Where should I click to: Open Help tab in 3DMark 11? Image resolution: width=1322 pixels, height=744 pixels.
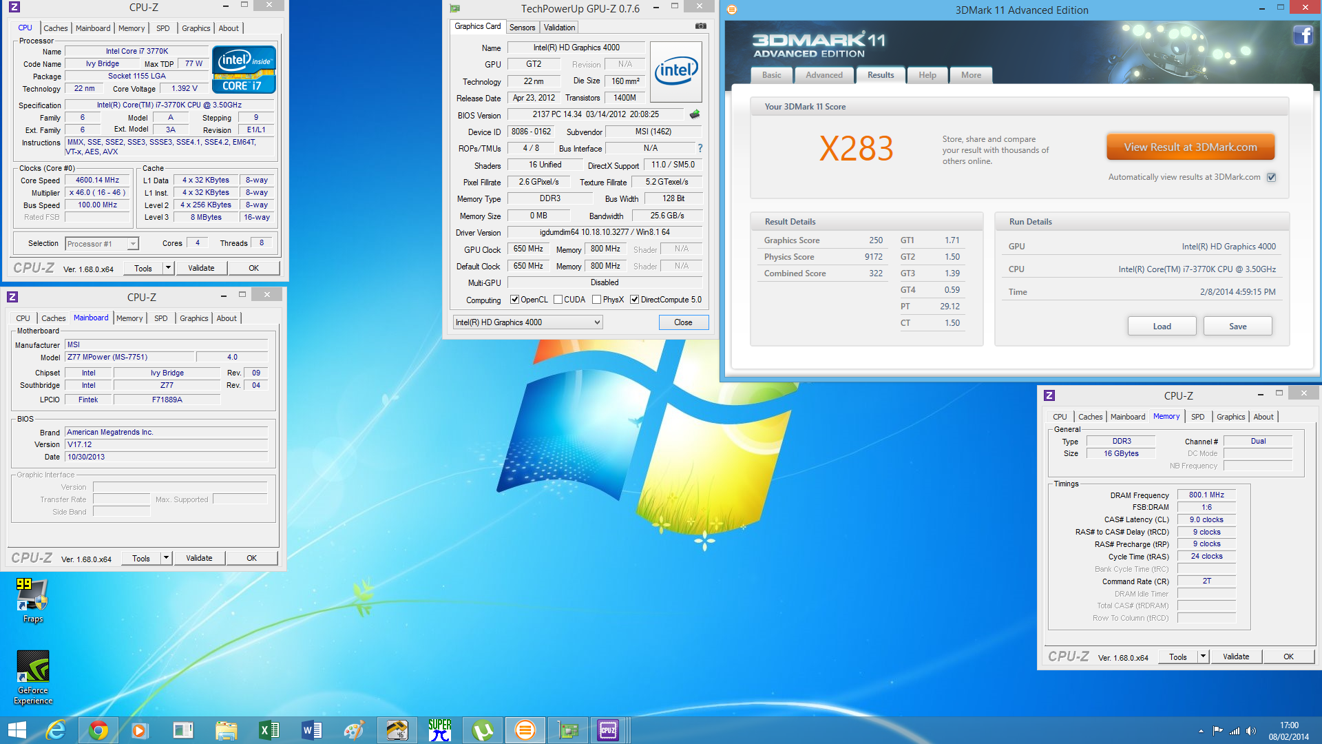pyautogui.click(x=927, y=75)
